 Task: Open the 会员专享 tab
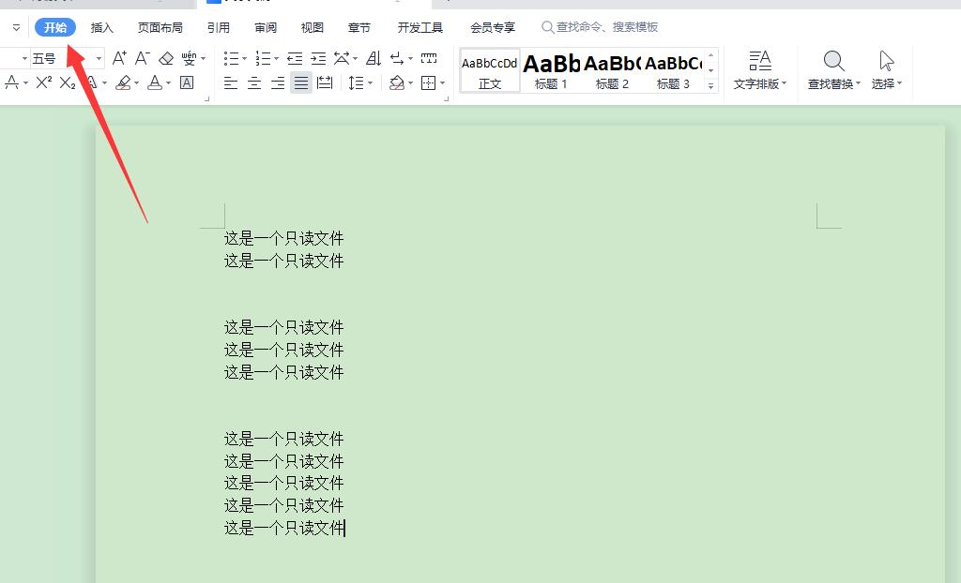[493, 27]
